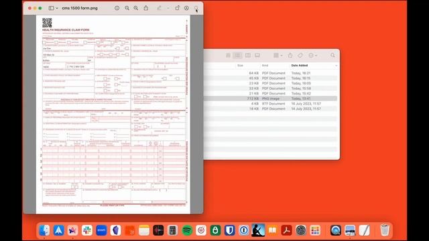This screenshot has height=241, width=429.
Task: Share the cms 1500 form from Preview toolbar
Action: 146,8
